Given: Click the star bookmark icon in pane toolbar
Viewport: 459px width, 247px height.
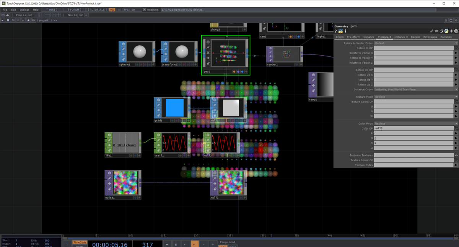Looking at the screenshot, I should pos(28,20).
